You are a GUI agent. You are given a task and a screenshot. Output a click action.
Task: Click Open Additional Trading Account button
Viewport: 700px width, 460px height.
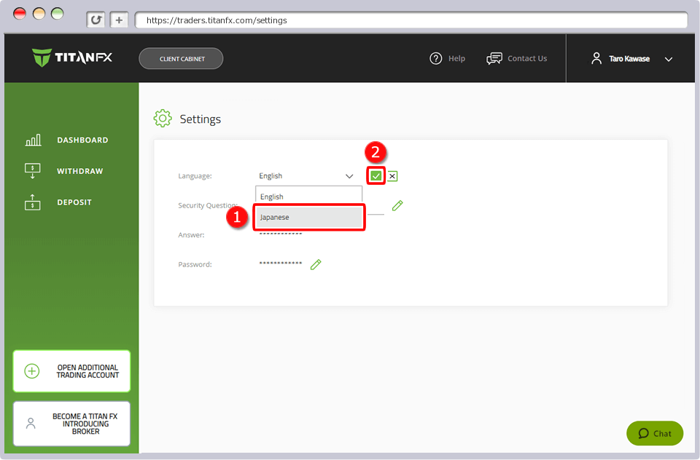click(x=71, y=371)
